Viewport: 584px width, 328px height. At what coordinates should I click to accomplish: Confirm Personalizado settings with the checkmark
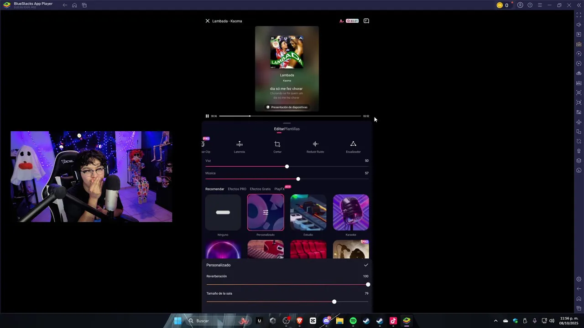pyautogui.click(x=366, y=265)
